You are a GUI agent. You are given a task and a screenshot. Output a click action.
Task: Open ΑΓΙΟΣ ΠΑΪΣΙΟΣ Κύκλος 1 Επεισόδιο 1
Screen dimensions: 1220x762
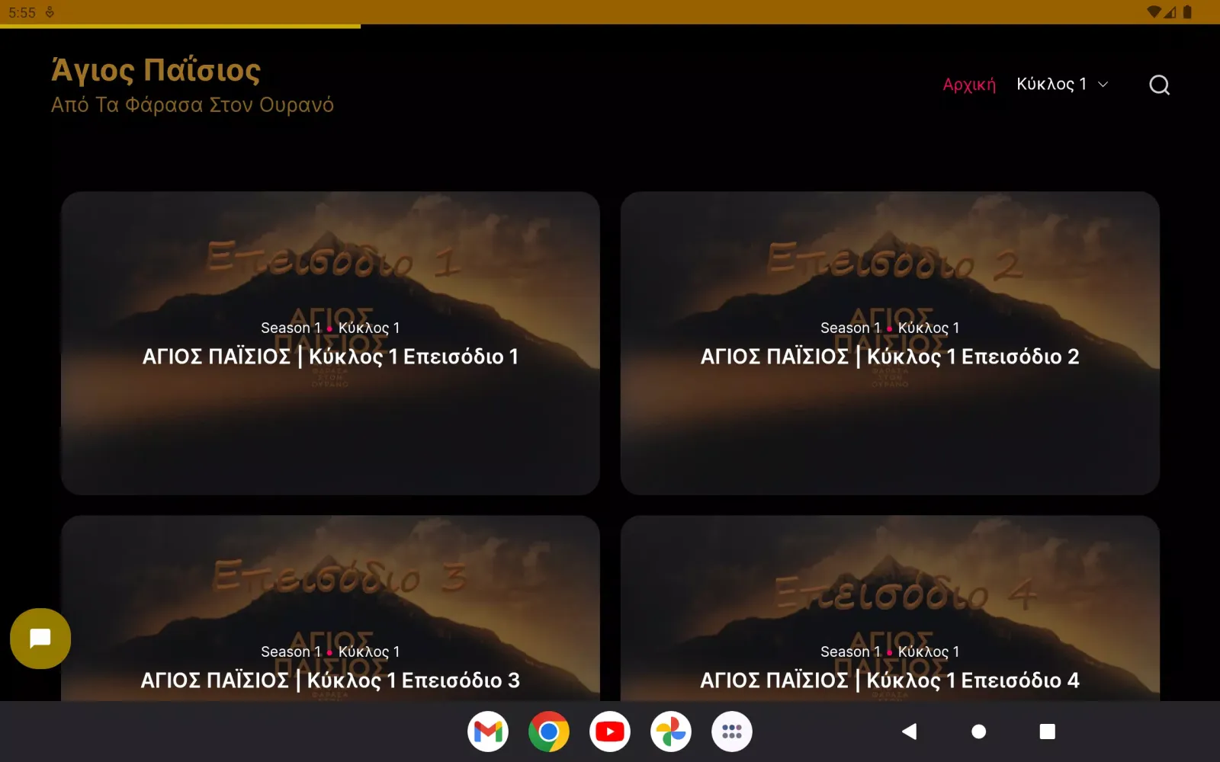330,343
